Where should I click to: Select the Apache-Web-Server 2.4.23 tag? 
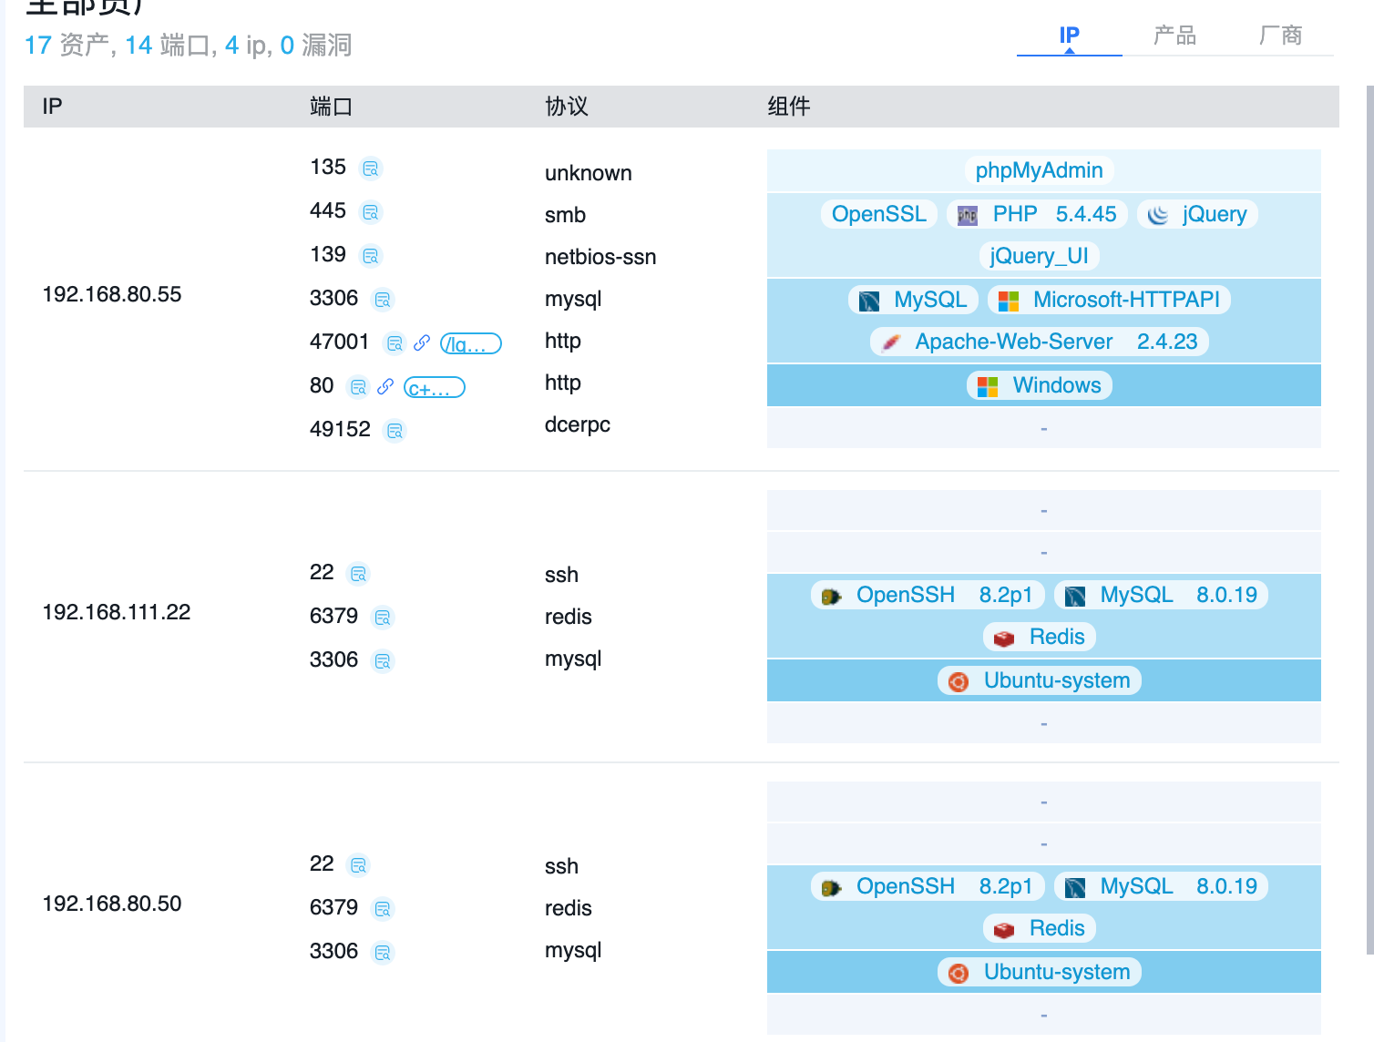pyautogui.click(x=1040, y=342)
